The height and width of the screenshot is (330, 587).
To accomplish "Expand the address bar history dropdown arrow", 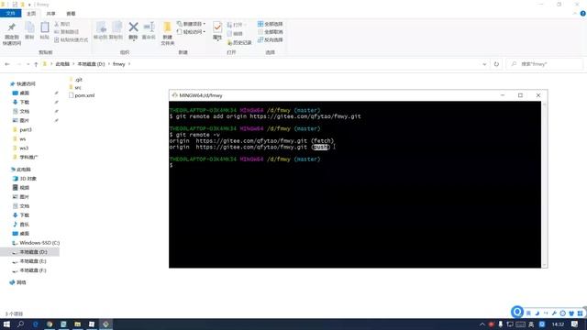I will pos(484,64).
